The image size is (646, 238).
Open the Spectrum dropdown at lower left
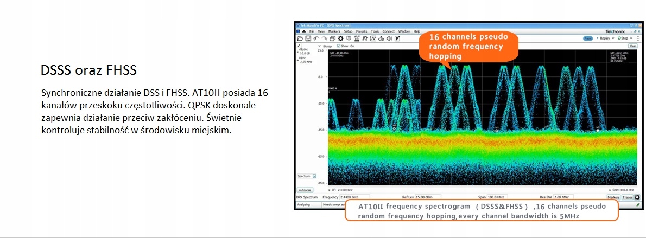(x=314, y=176)
